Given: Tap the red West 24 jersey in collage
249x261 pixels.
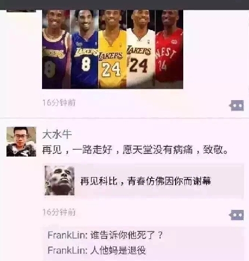Looking at the screenshot, I should tap(169, 50).
